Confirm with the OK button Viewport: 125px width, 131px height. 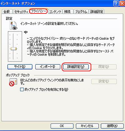[x=62, y=126]
